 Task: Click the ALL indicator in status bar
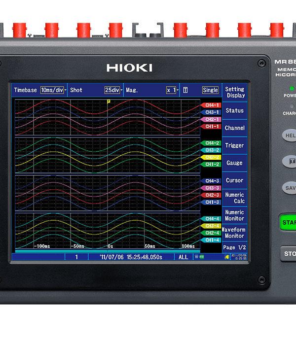point(184,257)
